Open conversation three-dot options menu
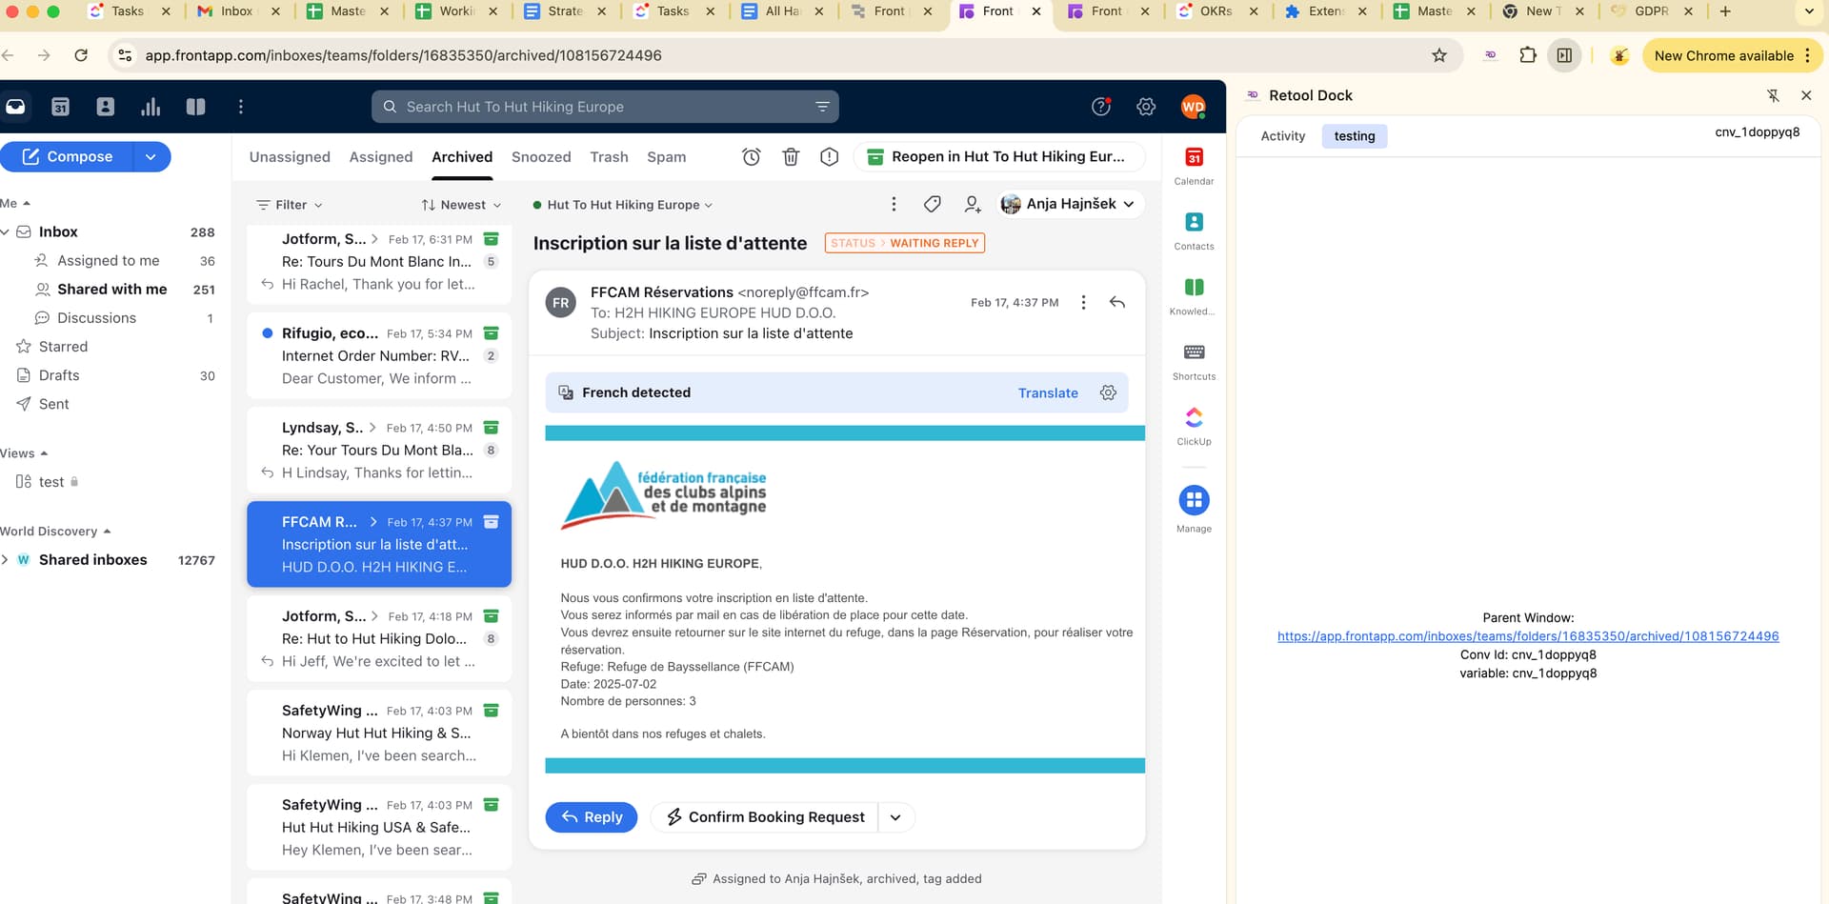The width and height of the screenshot is (1829, 904). 894,204
